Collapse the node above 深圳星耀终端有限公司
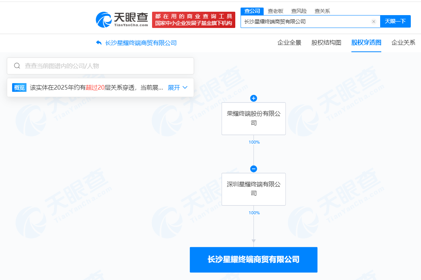The width and height of the screenshot is (421, 280). click(x=253, y=169)
